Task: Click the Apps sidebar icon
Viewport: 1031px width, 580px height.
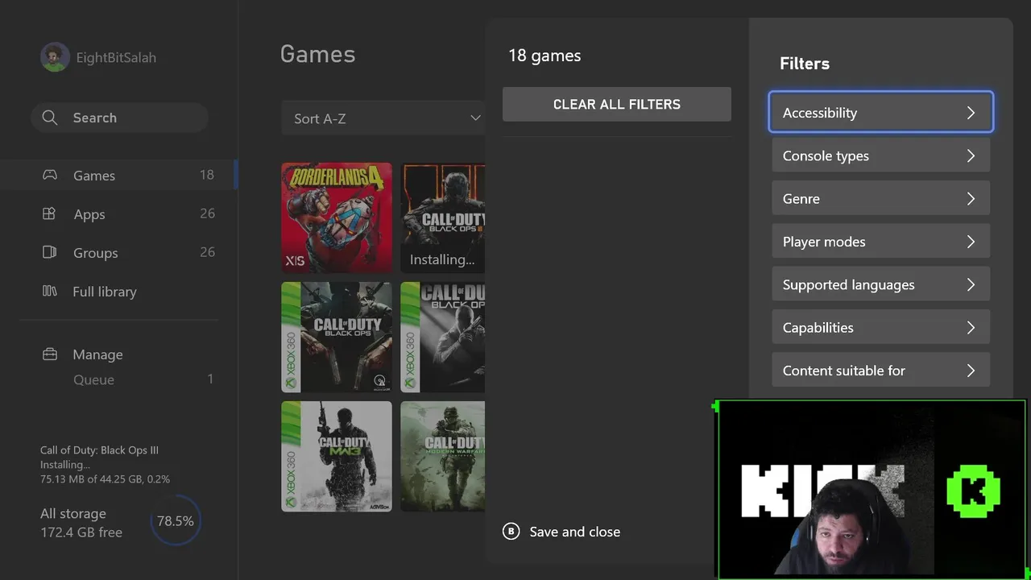Action: click(x=49, y=213)
